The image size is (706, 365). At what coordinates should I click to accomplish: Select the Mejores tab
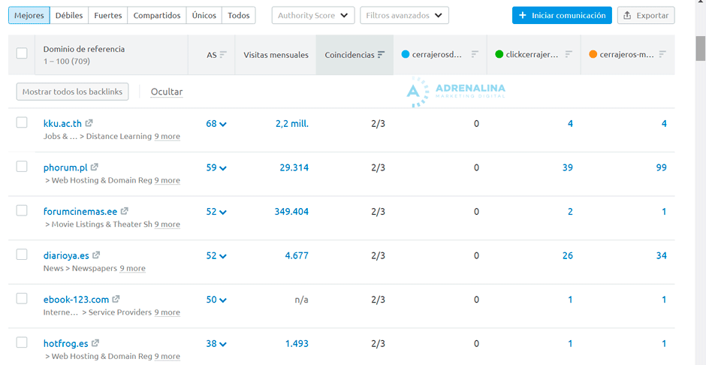[x=29, y=15]
